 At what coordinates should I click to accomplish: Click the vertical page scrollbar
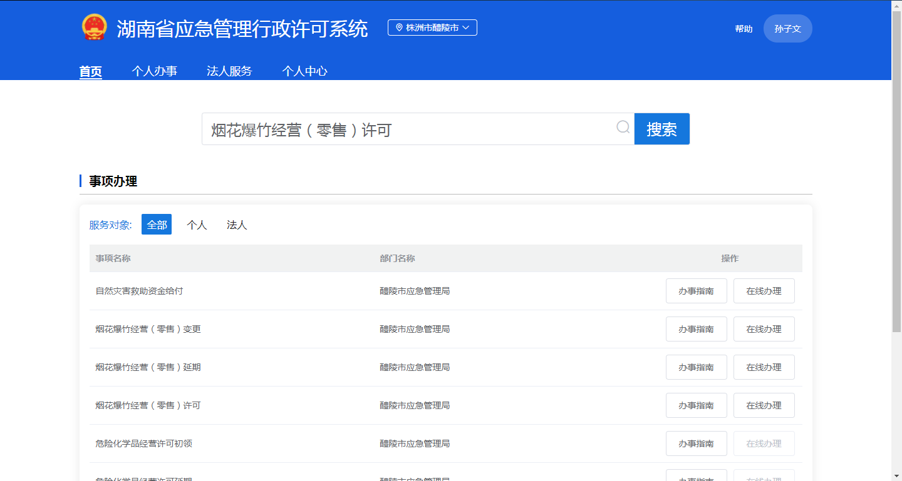[896, 188]
